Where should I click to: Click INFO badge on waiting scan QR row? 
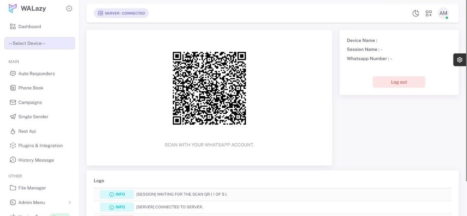point(116,194)
